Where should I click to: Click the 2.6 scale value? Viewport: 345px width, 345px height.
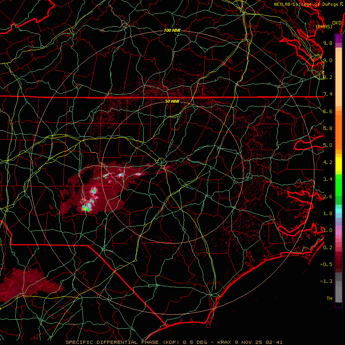tap(328, 197)
